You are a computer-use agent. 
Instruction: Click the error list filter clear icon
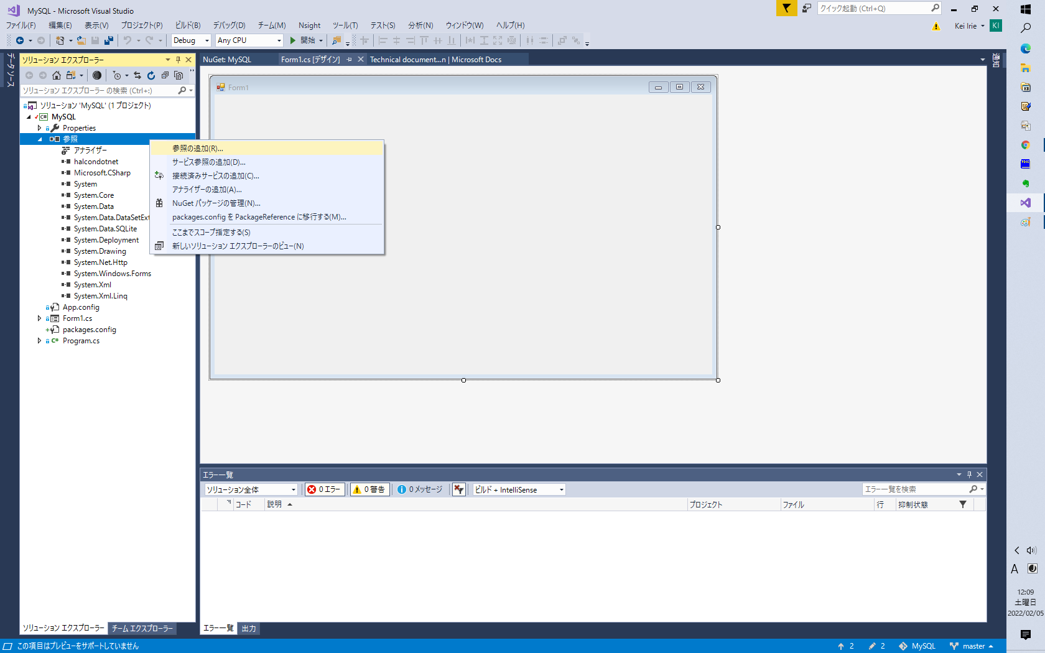(x=459, y=489)
